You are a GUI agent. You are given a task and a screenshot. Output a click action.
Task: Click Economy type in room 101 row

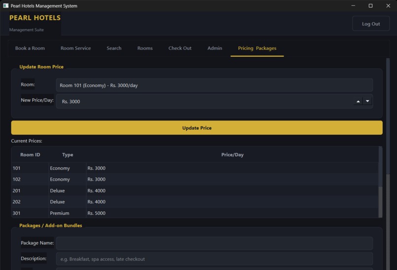coord(67,168)
